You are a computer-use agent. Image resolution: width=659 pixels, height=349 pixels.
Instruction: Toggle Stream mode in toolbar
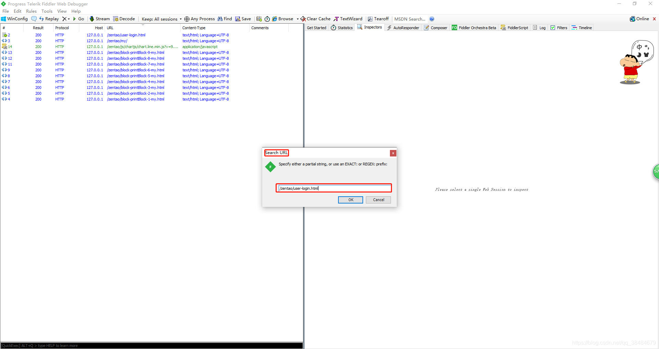100,19
